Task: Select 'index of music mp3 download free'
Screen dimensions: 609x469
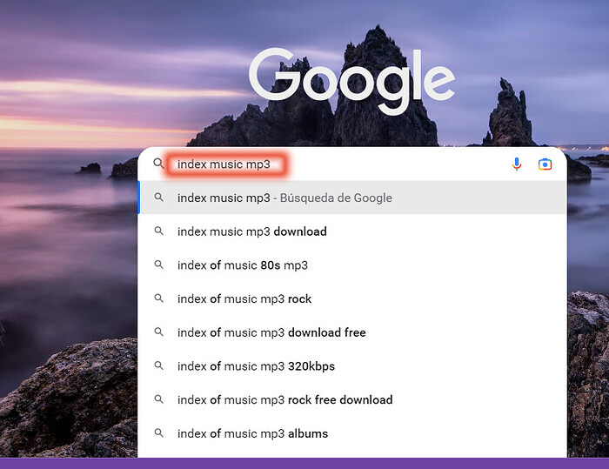Action: tap(352, 332)
